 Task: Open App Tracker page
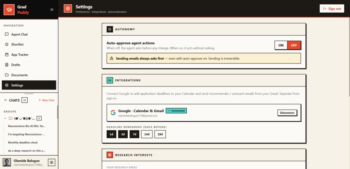pos(29,55)
